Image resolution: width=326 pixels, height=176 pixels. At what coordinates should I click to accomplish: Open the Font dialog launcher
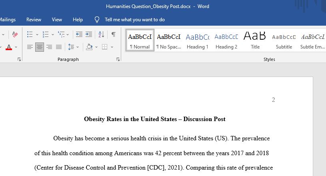tap(19, 59)
